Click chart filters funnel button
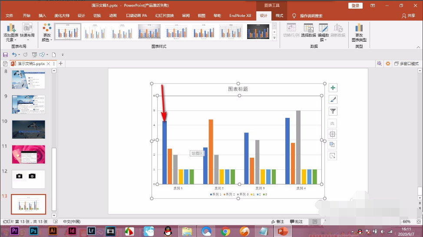The width and height of the screenshot is (423, 237). point(333,111)
